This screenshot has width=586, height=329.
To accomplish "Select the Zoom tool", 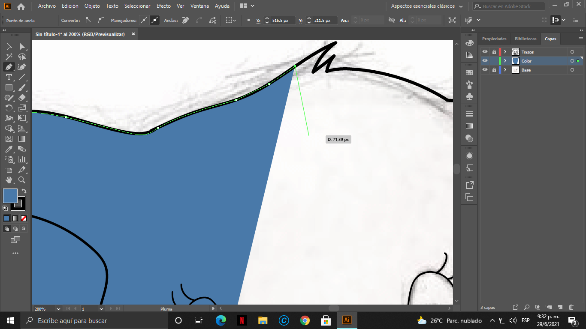I will click(22, 180).
